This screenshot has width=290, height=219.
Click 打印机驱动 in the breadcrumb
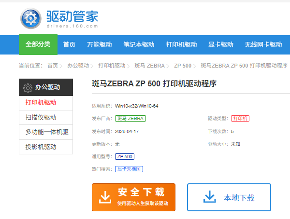click(112, 66)
